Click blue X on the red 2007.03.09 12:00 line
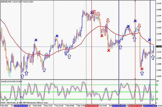162x107 pixels. coord(135,21)
